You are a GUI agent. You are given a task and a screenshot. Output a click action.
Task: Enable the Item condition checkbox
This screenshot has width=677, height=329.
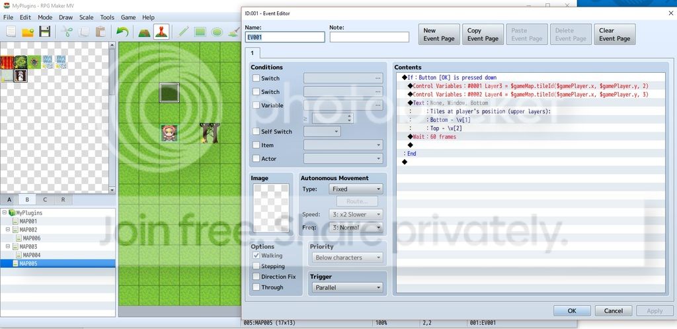tap(256, 145)
